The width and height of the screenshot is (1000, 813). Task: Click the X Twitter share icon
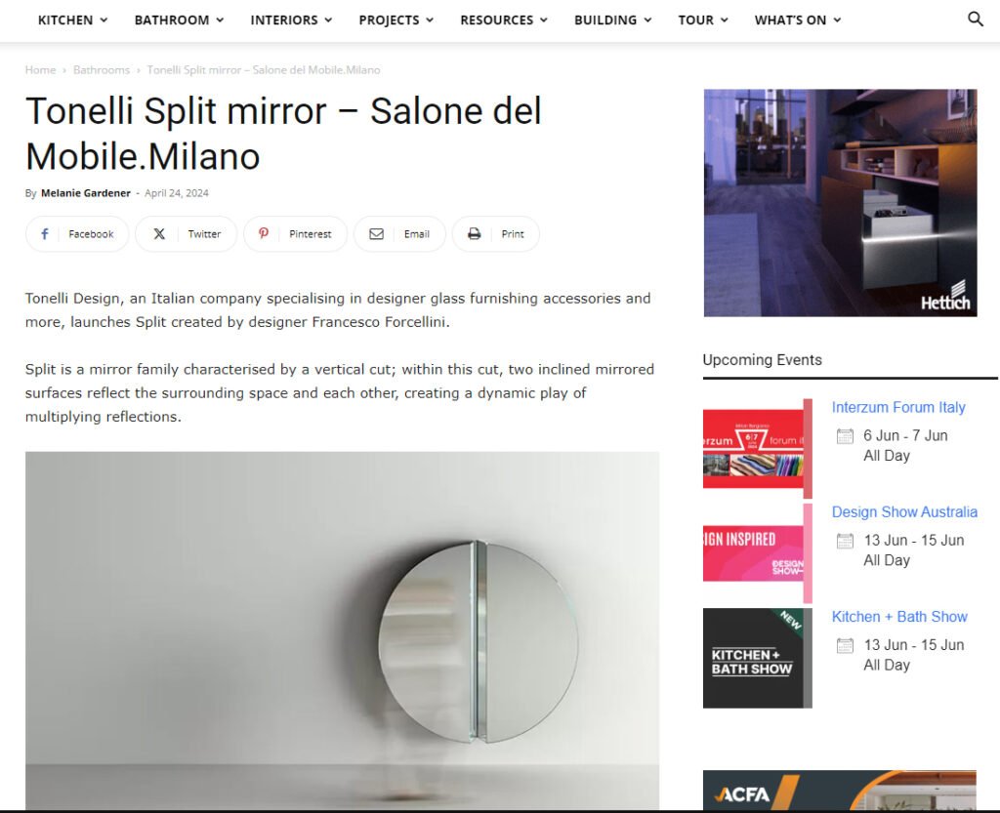(159, 234)
